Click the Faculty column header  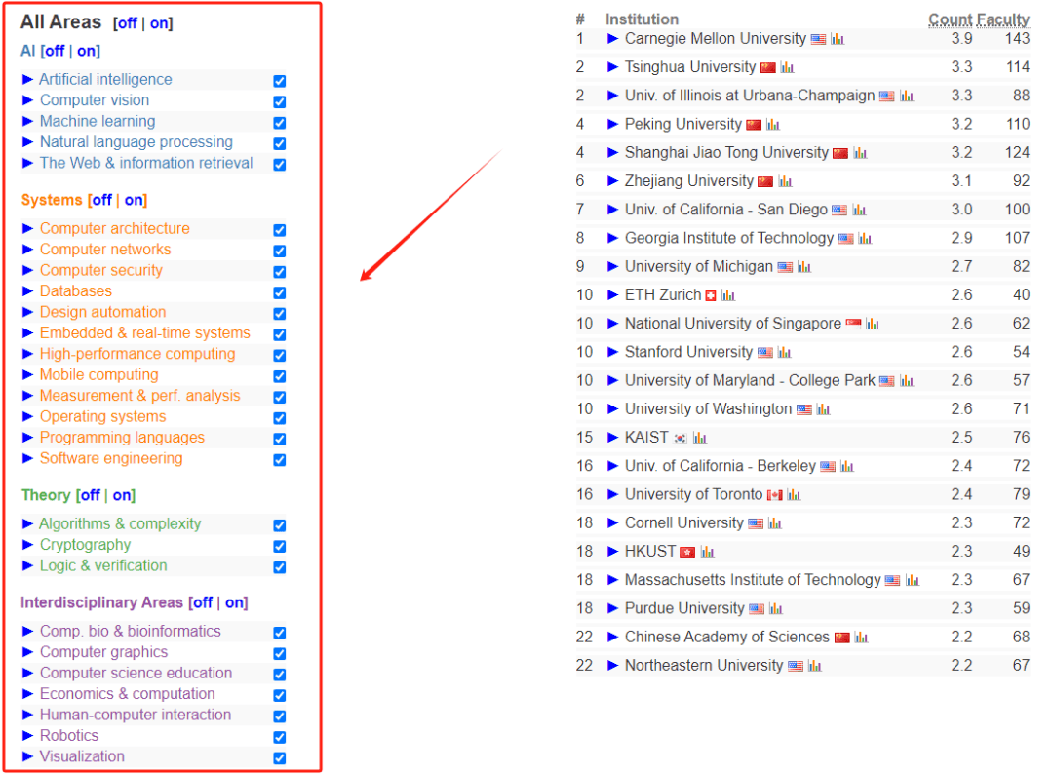click(x=1003, y=19)
